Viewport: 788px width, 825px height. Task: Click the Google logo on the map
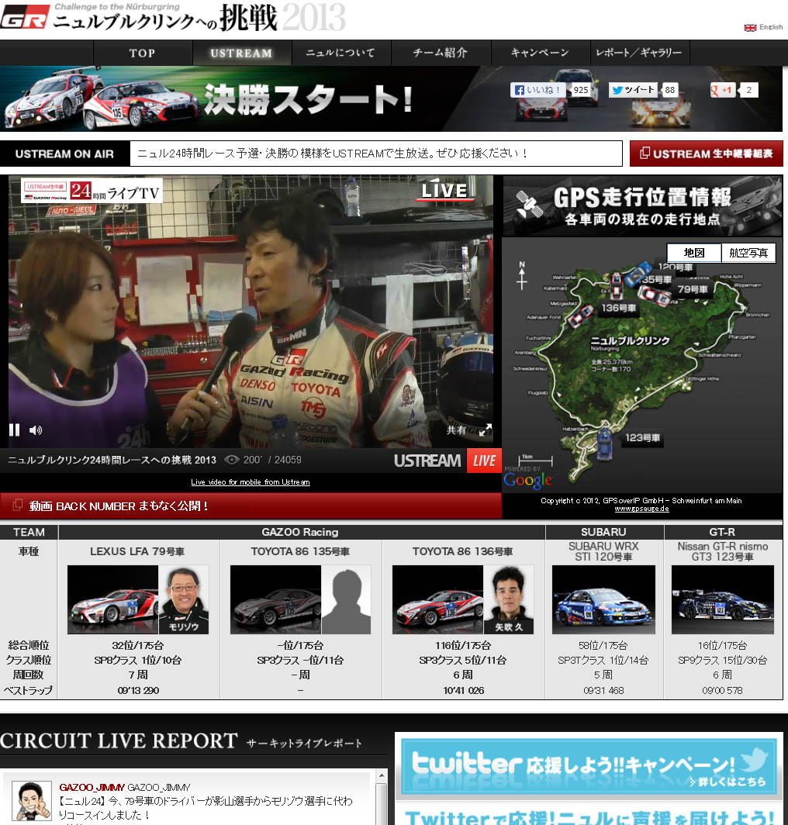(x=528, y=480)
